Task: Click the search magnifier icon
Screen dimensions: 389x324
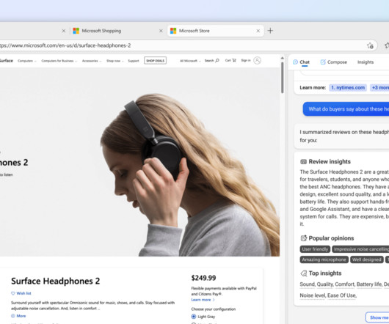Action: 217,60
